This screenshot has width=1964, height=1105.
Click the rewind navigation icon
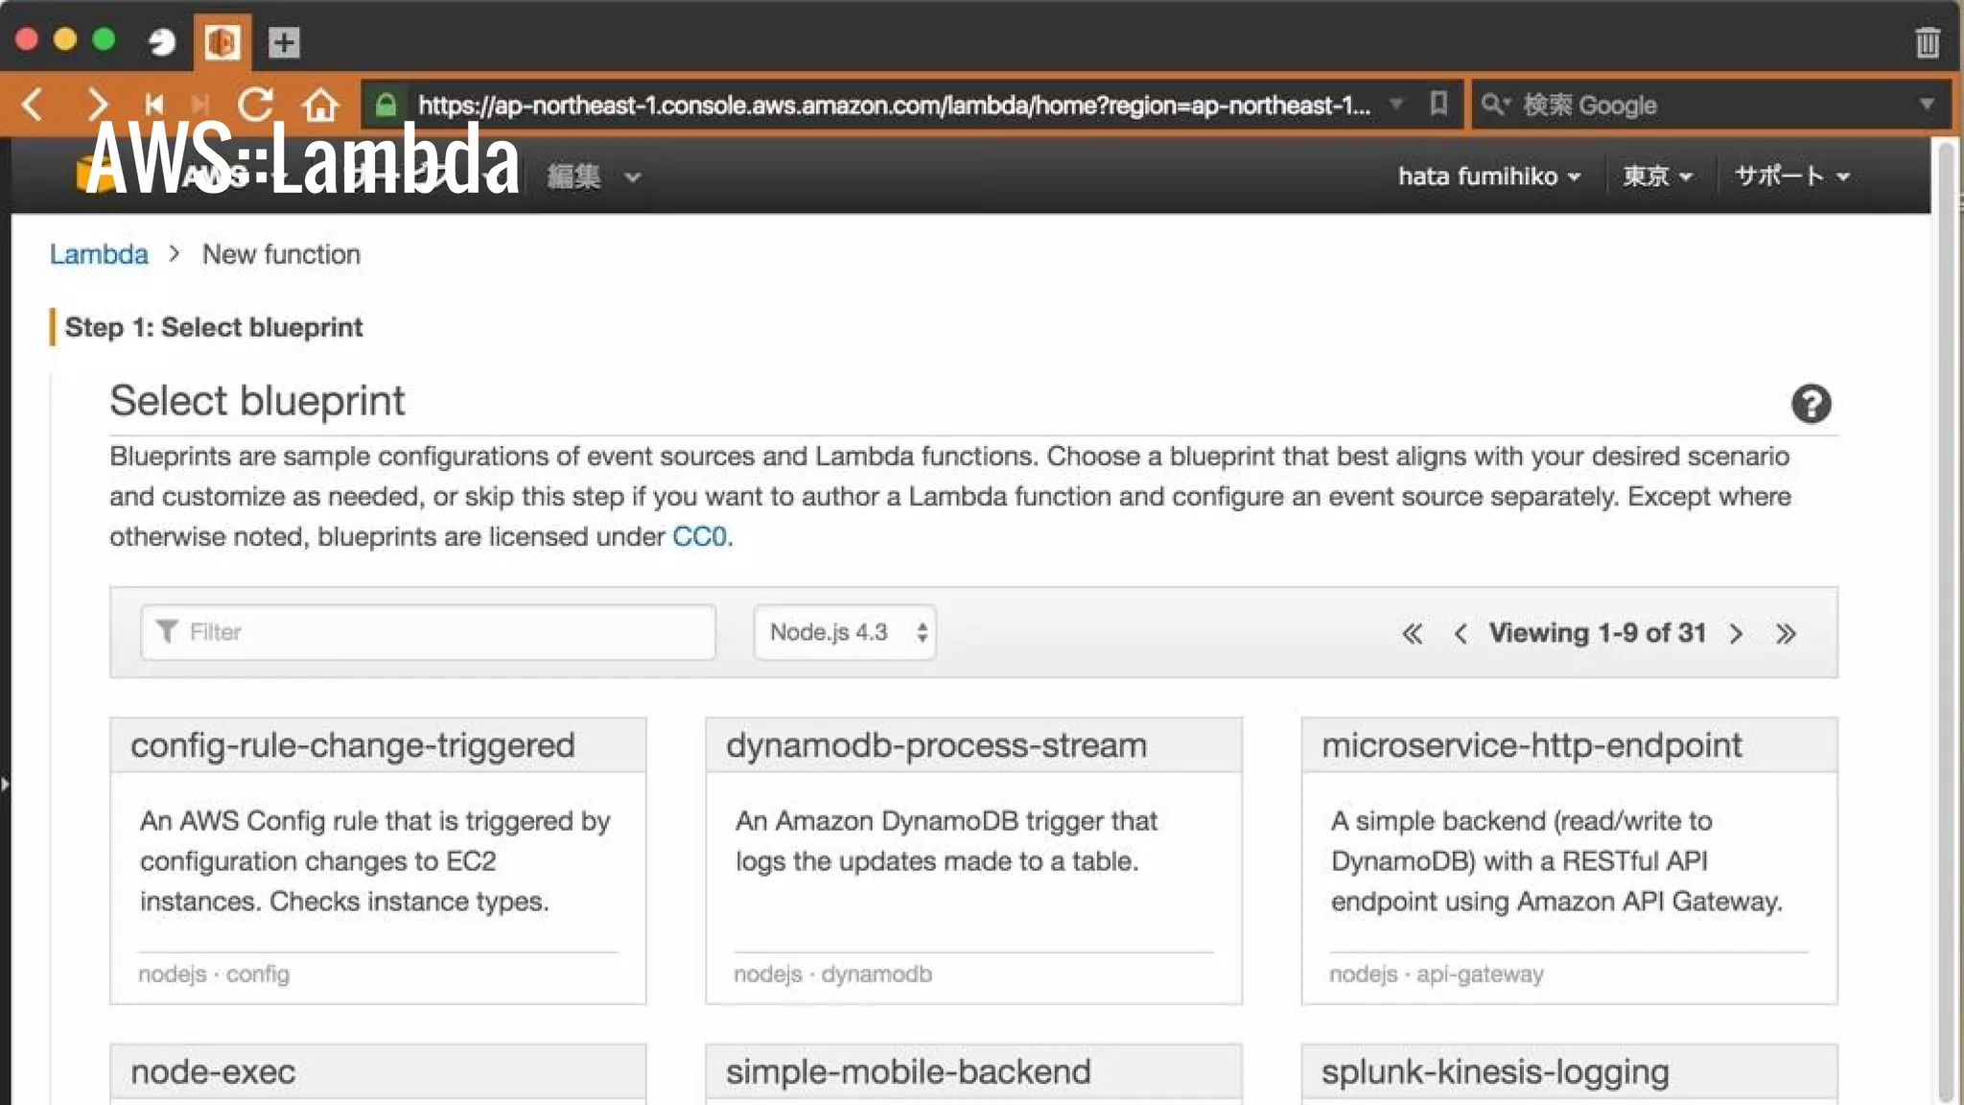(153, 104)
